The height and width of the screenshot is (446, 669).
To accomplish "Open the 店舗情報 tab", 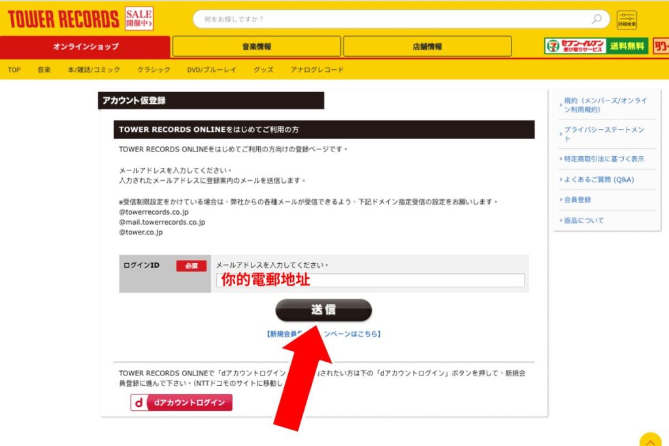I will 427,46.
